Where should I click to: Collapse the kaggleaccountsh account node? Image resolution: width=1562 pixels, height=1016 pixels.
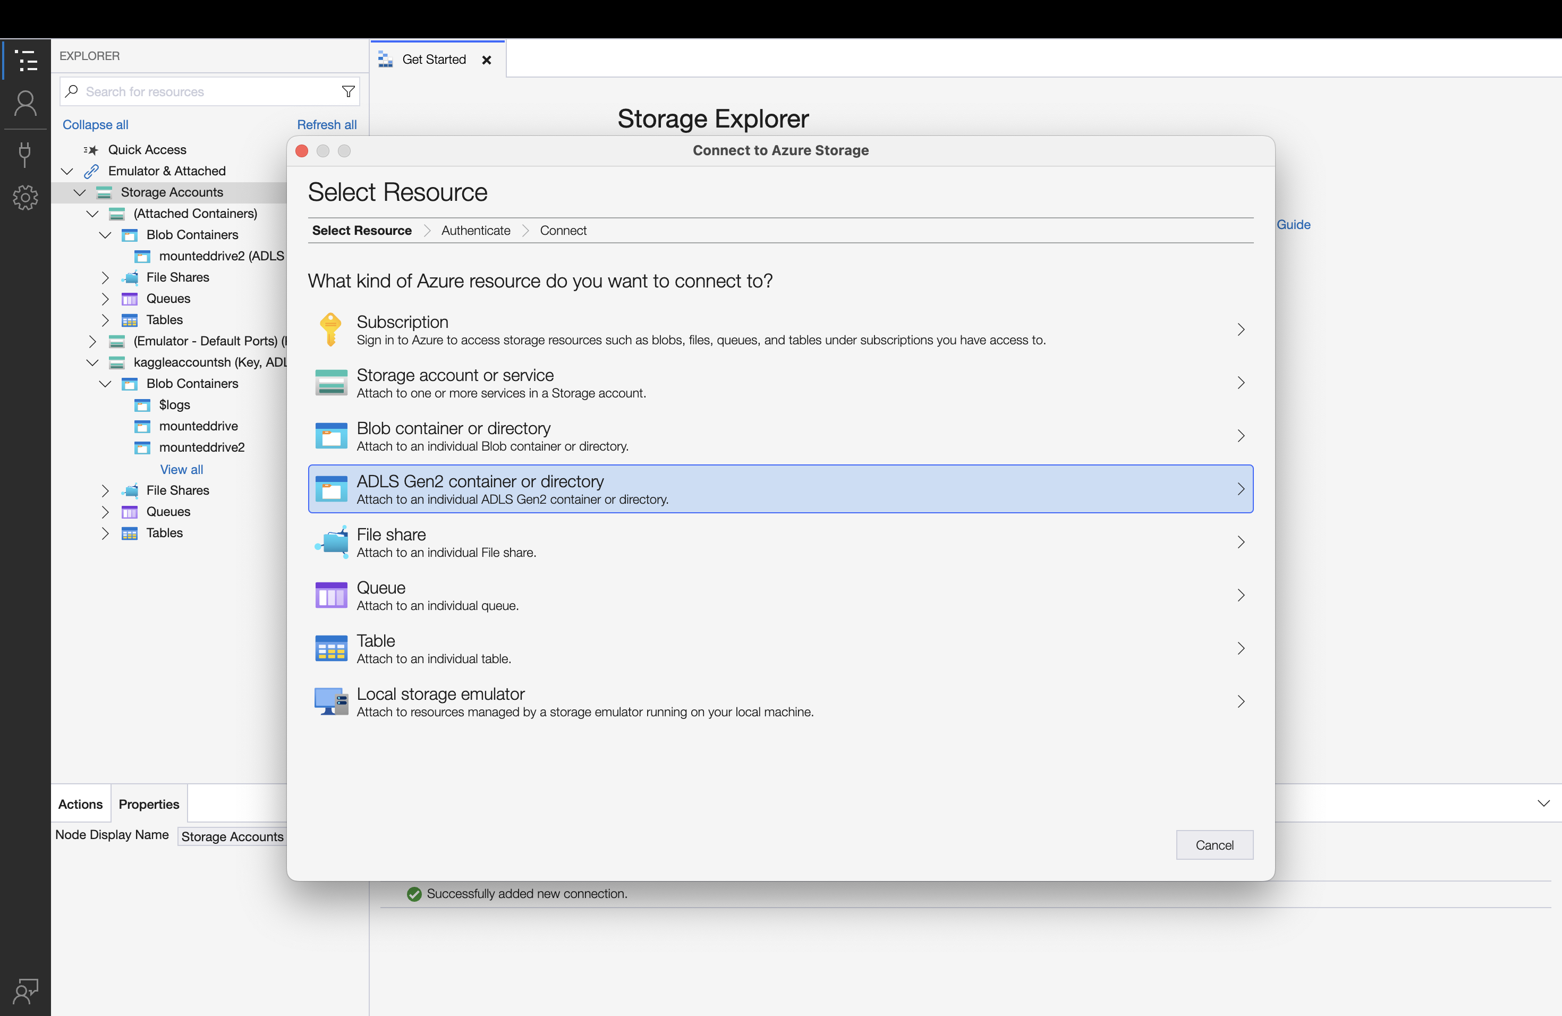(x=92, y=363)
